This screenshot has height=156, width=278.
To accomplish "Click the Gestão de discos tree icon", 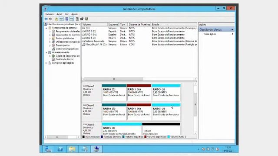I will point(53,59).
